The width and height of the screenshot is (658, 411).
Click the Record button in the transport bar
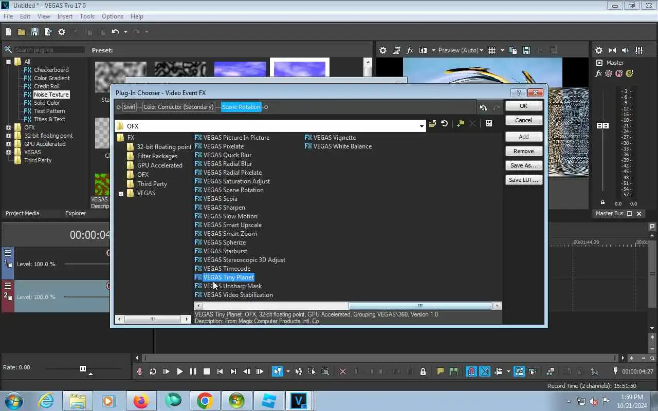click(139, 371)
